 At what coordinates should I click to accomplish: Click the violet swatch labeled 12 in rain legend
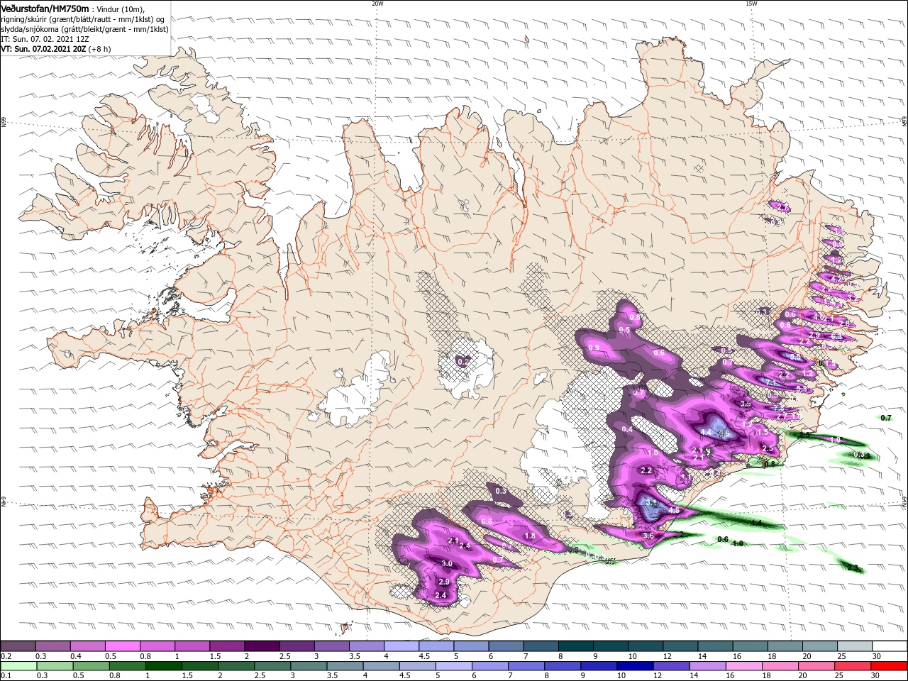[x=671, y=666]
